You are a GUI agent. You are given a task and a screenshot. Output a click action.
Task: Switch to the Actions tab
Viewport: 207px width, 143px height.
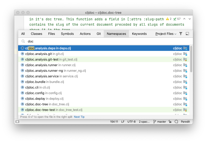point(85,34)
